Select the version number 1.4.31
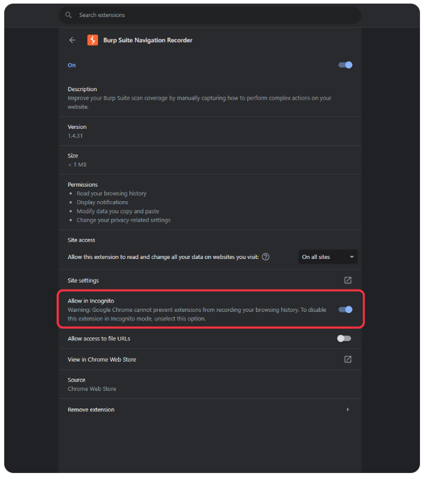The height and width of the screenshot is (479, 426). tap(75, 136)
